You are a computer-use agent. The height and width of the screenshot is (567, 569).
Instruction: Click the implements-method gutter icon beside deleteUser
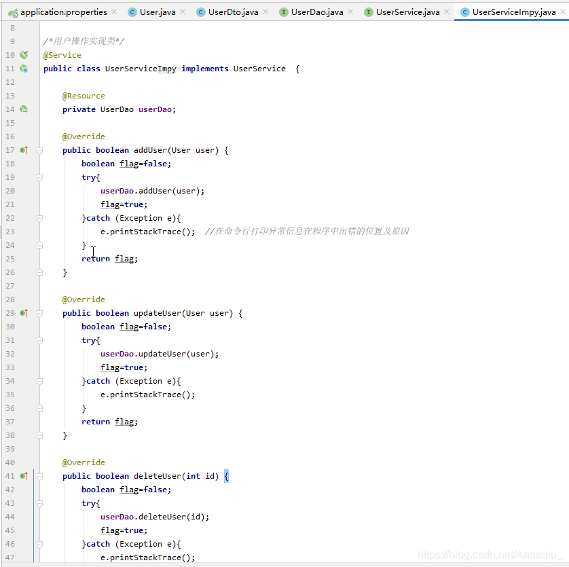(24, 476)
